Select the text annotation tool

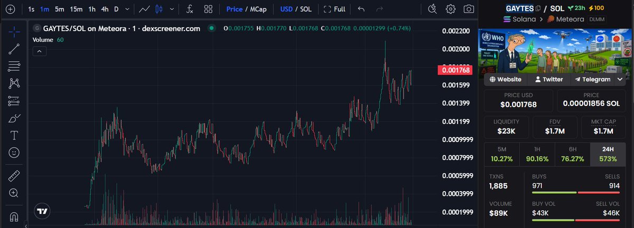coord(14,135)
